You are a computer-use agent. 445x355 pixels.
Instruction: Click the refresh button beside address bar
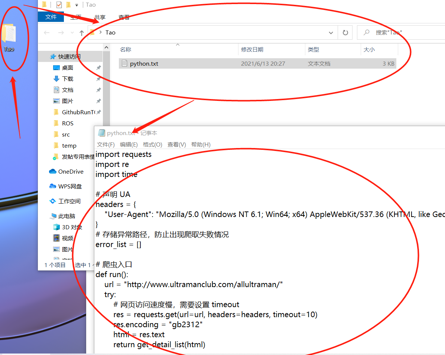coord(345,33)
